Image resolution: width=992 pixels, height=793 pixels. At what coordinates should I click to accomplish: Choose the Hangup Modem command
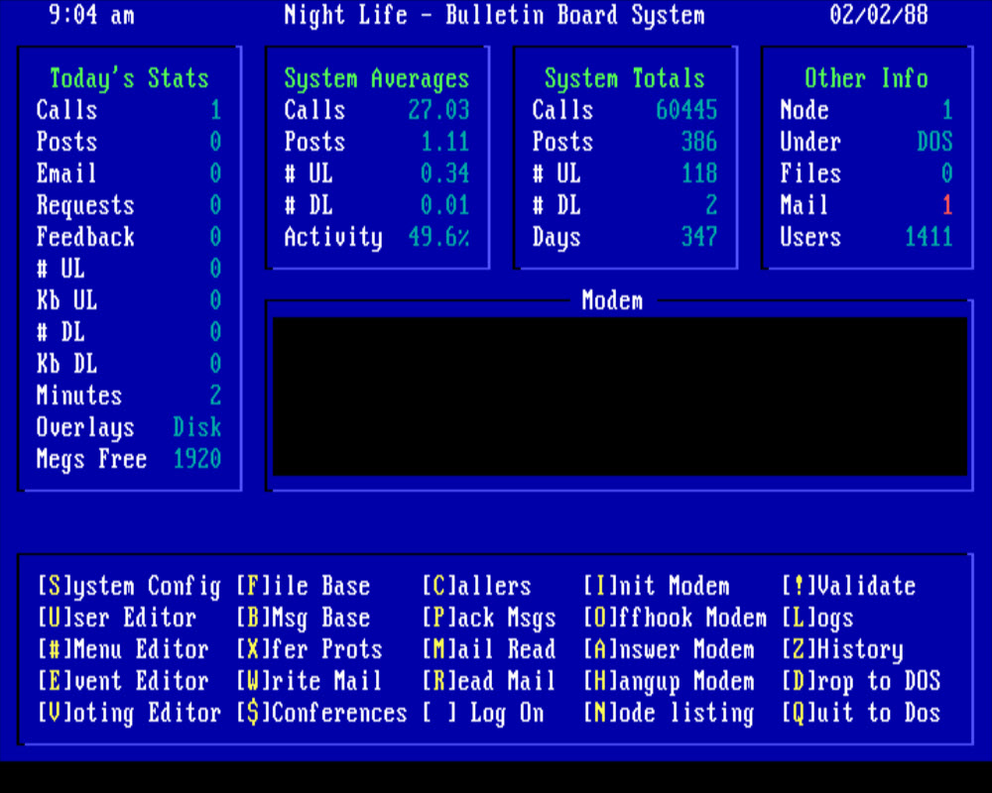tap(669, 681)
